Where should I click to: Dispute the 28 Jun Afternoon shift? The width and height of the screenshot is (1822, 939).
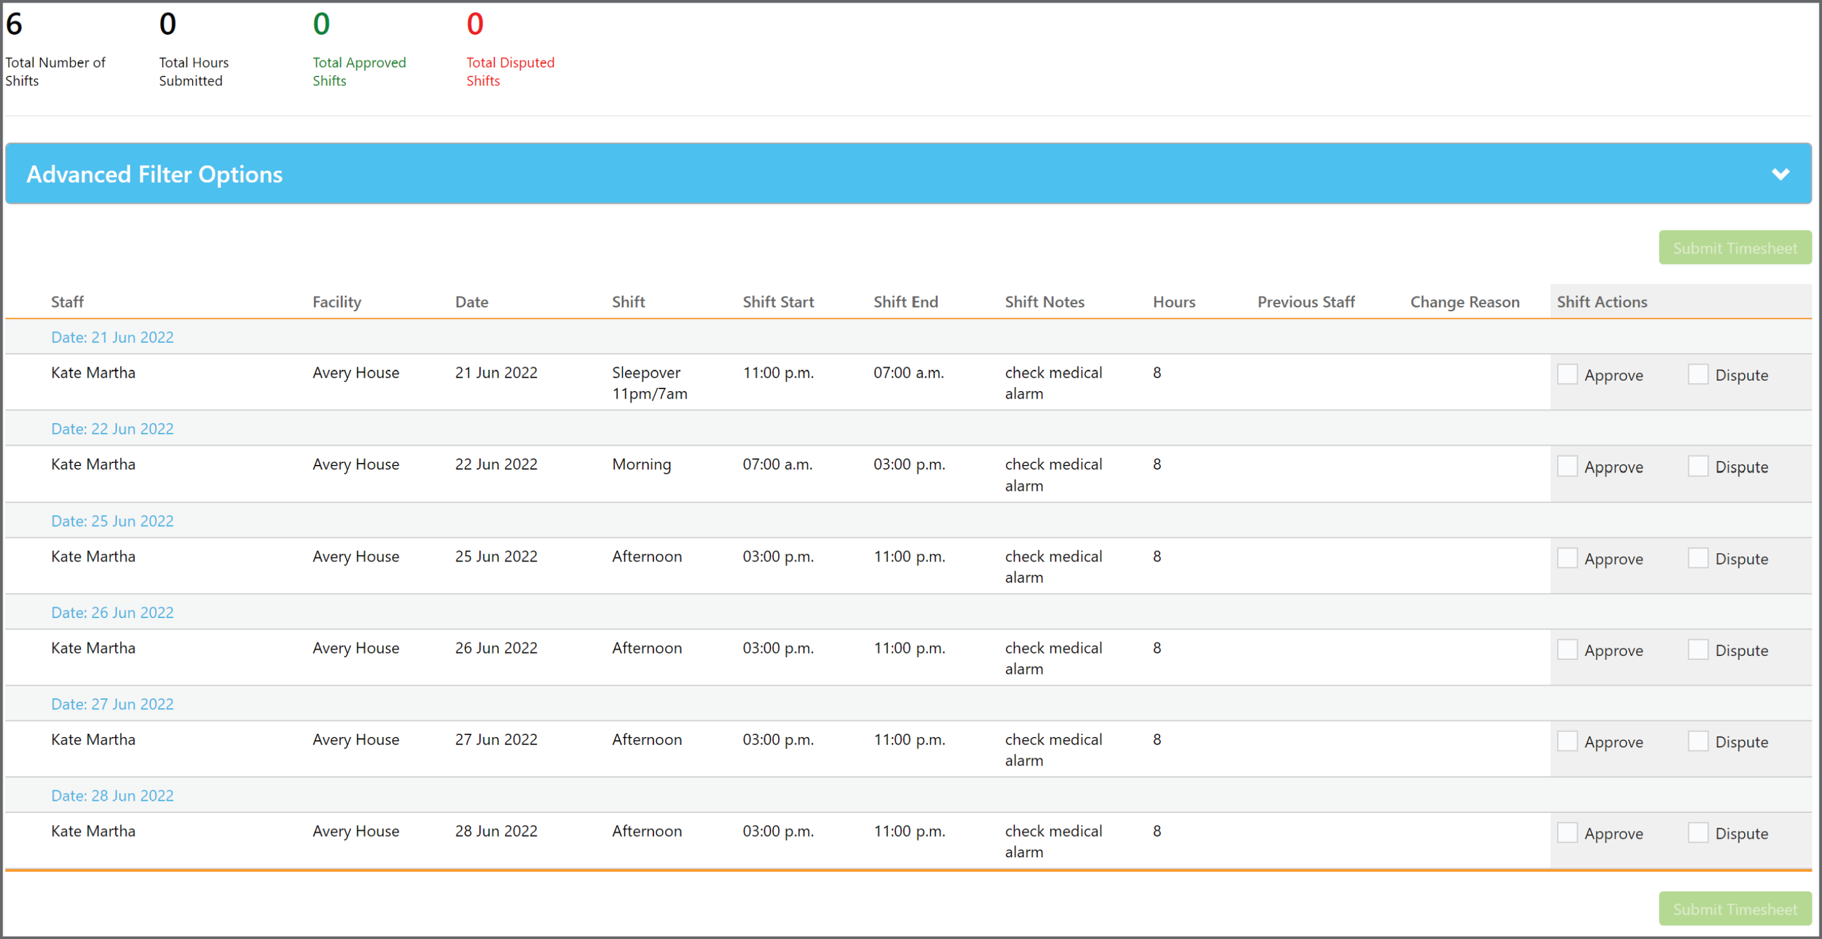click(1699, 832)
